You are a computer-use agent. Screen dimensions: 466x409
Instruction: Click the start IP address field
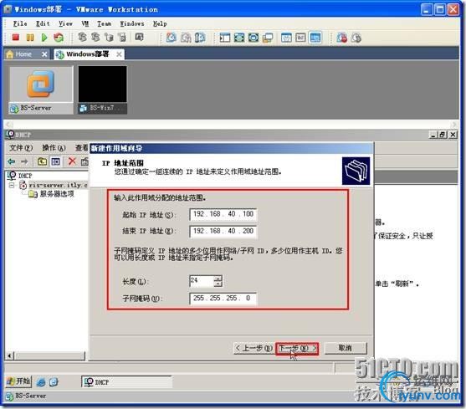click(x=223, y=214)
